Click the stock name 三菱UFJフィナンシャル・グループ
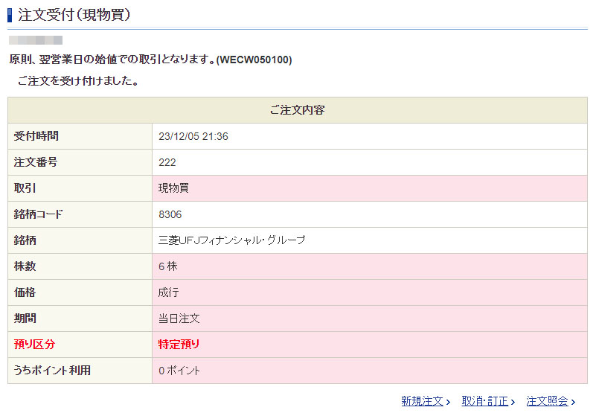This screenshot has height=413, width=596. coord(231,240)
